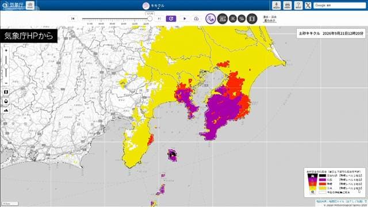Click the 土砂キキクル date-time label

(331, 33)
